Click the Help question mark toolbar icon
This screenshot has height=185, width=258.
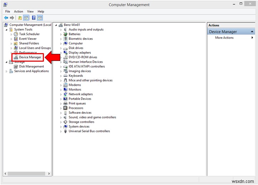pos(34,18)
